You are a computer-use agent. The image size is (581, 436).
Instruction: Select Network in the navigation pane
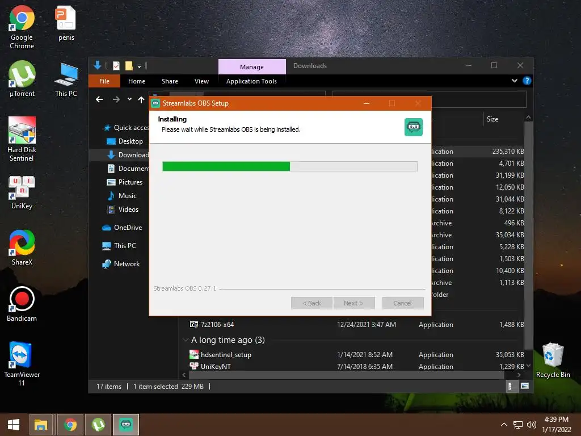coord(121,264)
